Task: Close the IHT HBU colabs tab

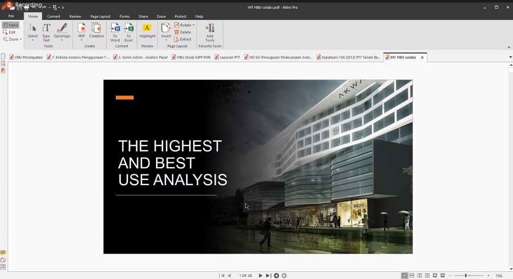Action: (422, 58)
